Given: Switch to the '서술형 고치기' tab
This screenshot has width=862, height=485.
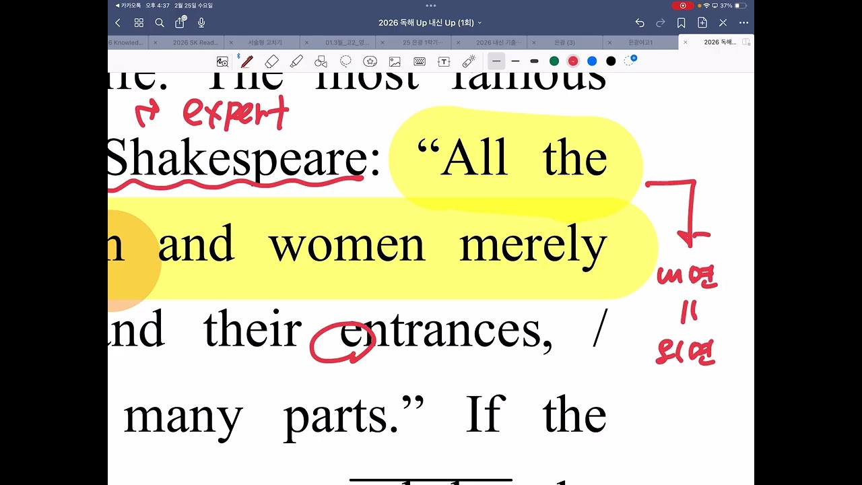Looking at the screenshot, I should [x=265, y=42].
